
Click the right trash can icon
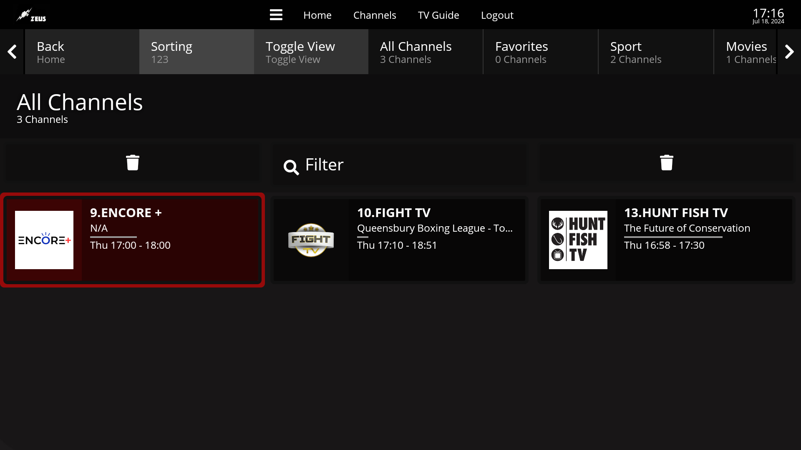(x=666, y=162)
